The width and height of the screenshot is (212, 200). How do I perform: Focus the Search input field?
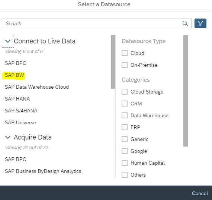92,23
